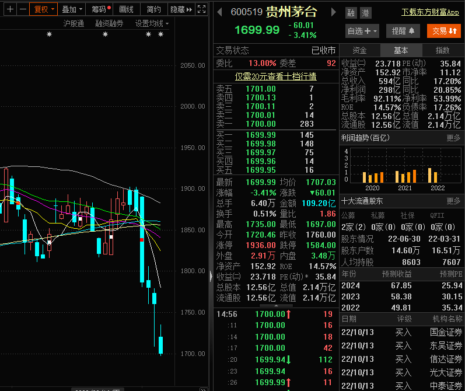Click the 融 margin trading badge
The height and width of the screenshot is (391, 465).
(351, 13)
